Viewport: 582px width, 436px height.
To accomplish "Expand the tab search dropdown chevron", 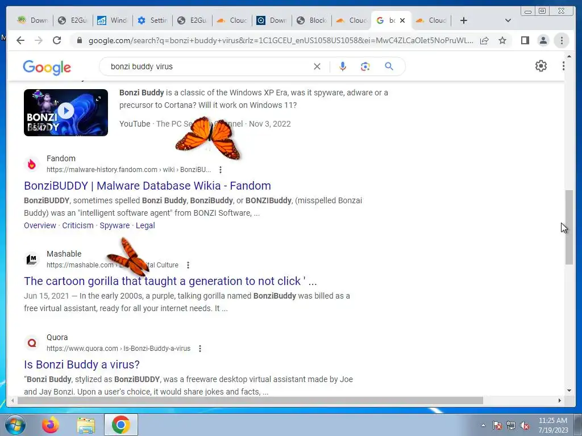I will coord(508,20).
